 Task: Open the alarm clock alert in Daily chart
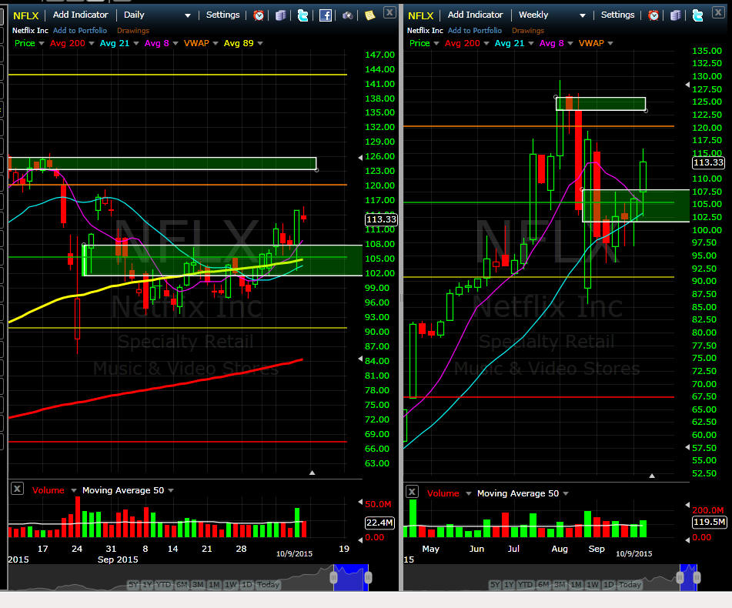[x=258, y=15]
